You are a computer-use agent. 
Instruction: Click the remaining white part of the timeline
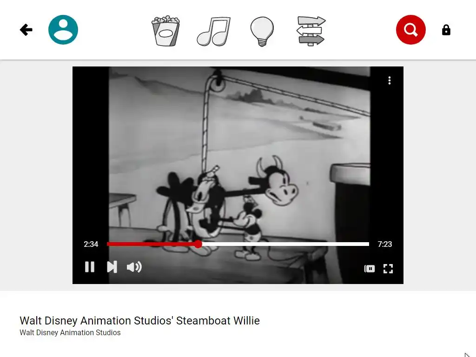(x=285, y=244)
